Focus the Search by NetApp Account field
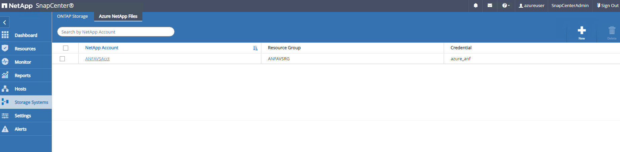 (116, 32)
